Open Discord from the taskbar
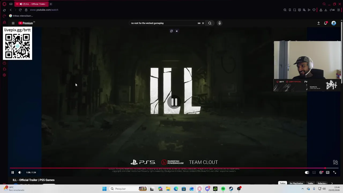 [207, 189]
